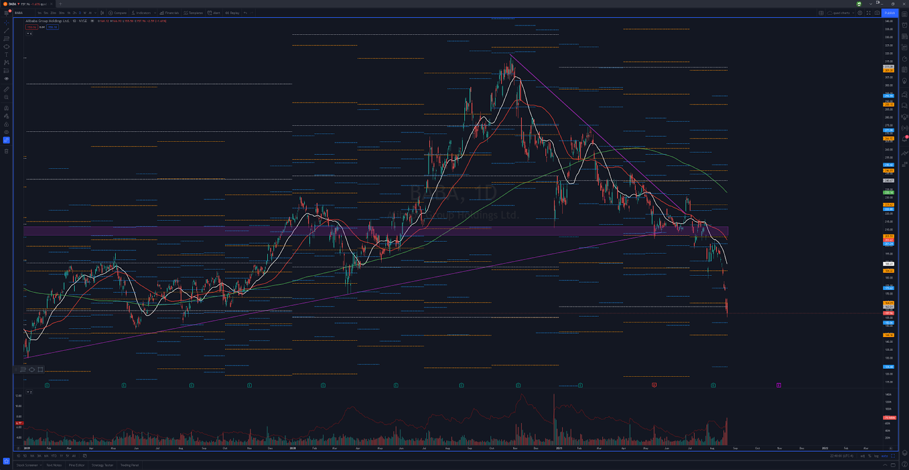The width and height of the screenshot is (909, 470).
Task: Toggle hide all drawings eye icon
Action: [6, 132]
